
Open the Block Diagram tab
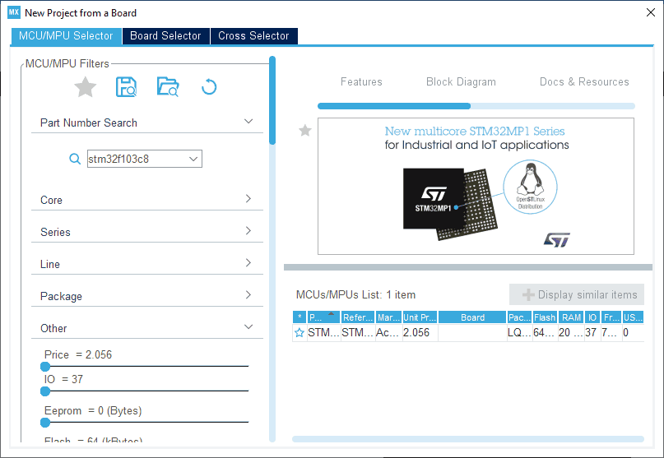461,81
